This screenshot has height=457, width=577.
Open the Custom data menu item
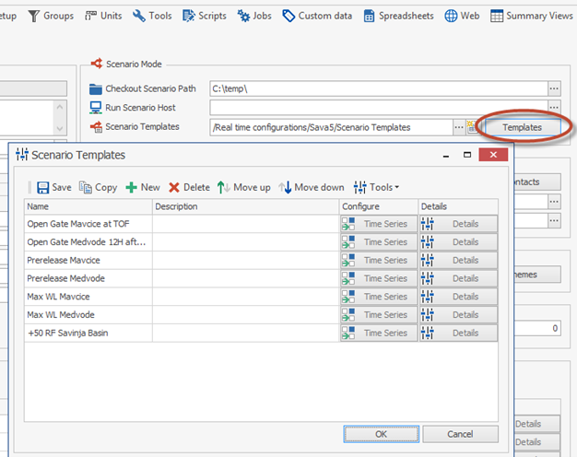click(317, 16)
